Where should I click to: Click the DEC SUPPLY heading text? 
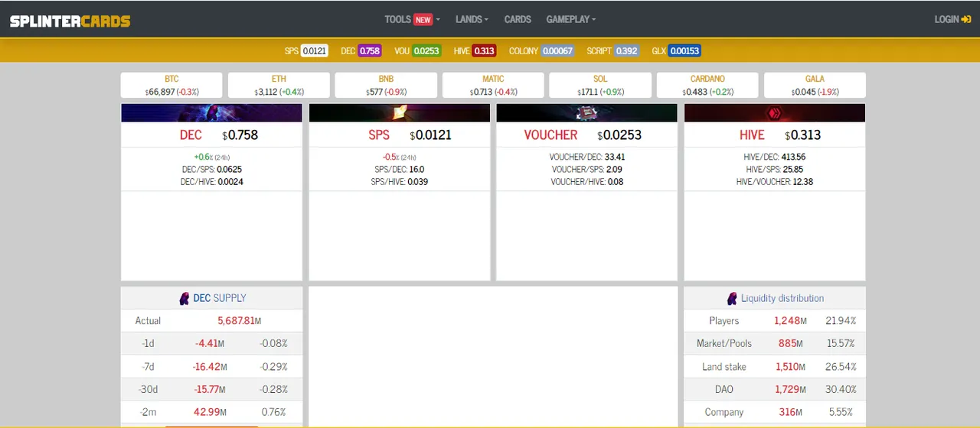(220, 298)
